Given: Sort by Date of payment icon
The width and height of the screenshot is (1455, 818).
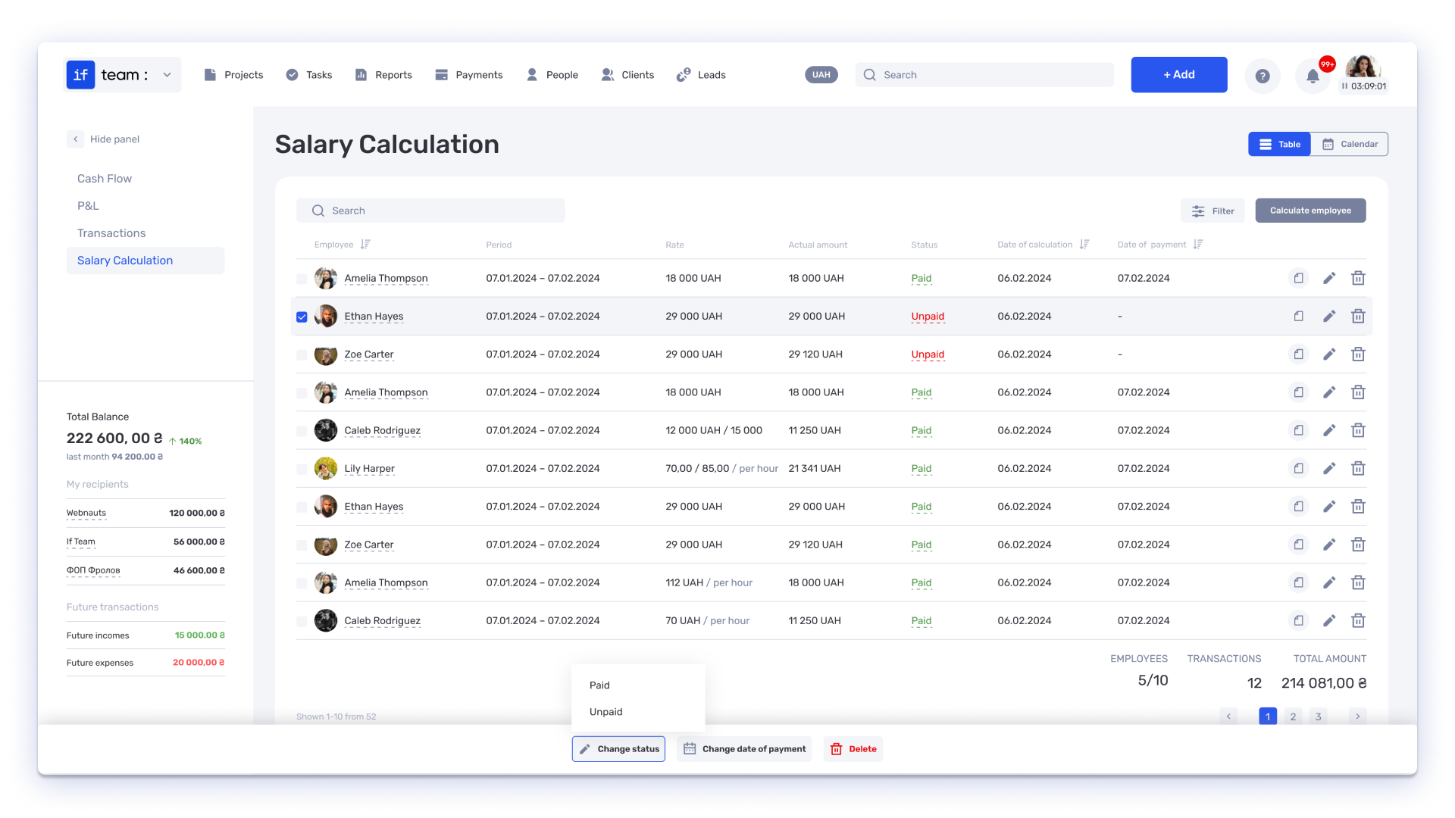Looking at the screenshot, I should pyautogui.click(x=1198, y=245).
